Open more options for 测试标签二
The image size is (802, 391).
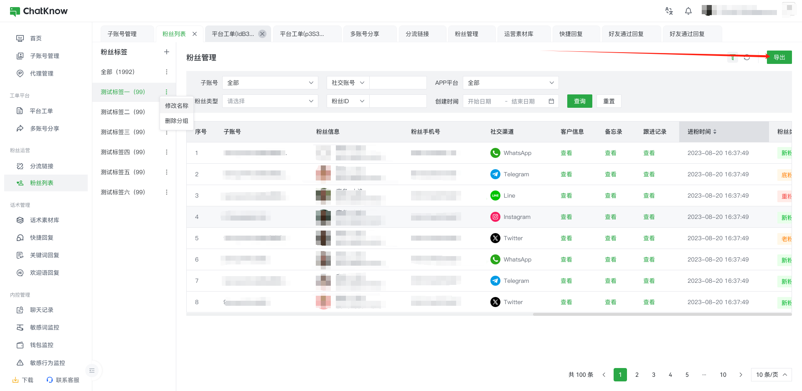(x=167, y=112)
